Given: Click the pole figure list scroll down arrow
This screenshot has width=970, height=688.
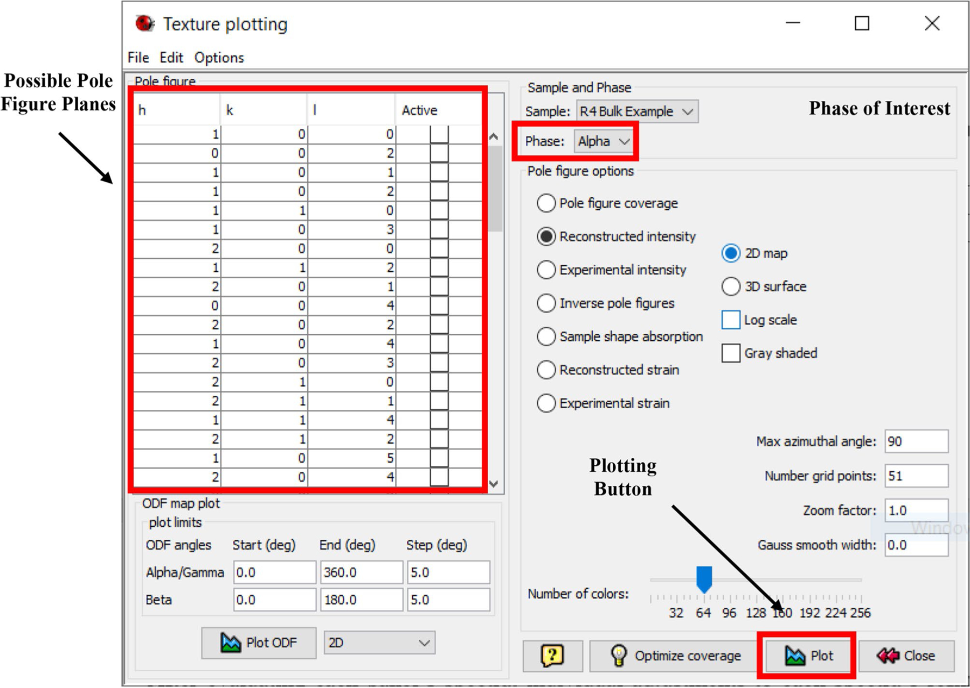Looking at the screenshot, I should coord(494,484).
